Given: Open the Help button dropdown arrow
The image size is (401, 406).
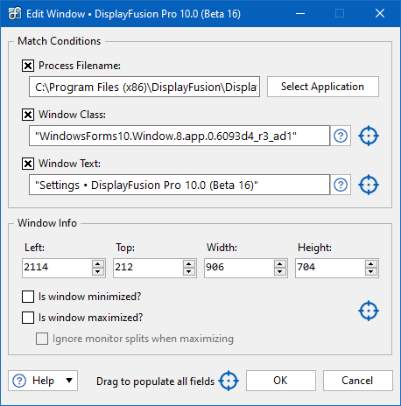Looking at the screenshot, I should [69, 381].
